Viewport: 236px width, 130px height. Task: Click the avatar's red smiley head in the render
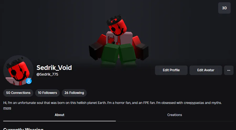click(x=117, y=27)
